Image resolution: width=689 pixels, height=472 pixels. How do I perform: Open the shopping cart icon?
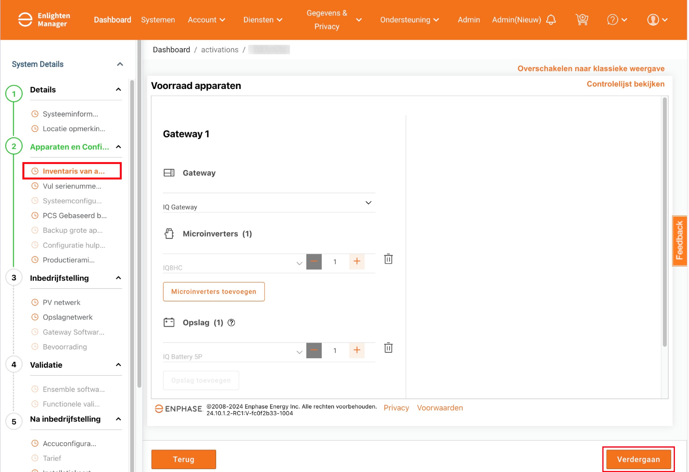582,20
